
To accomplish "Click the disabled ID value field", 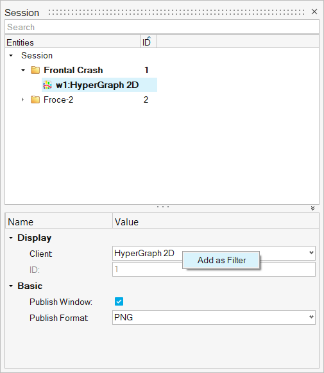I will pyautogui.click(x=214, y=269).
